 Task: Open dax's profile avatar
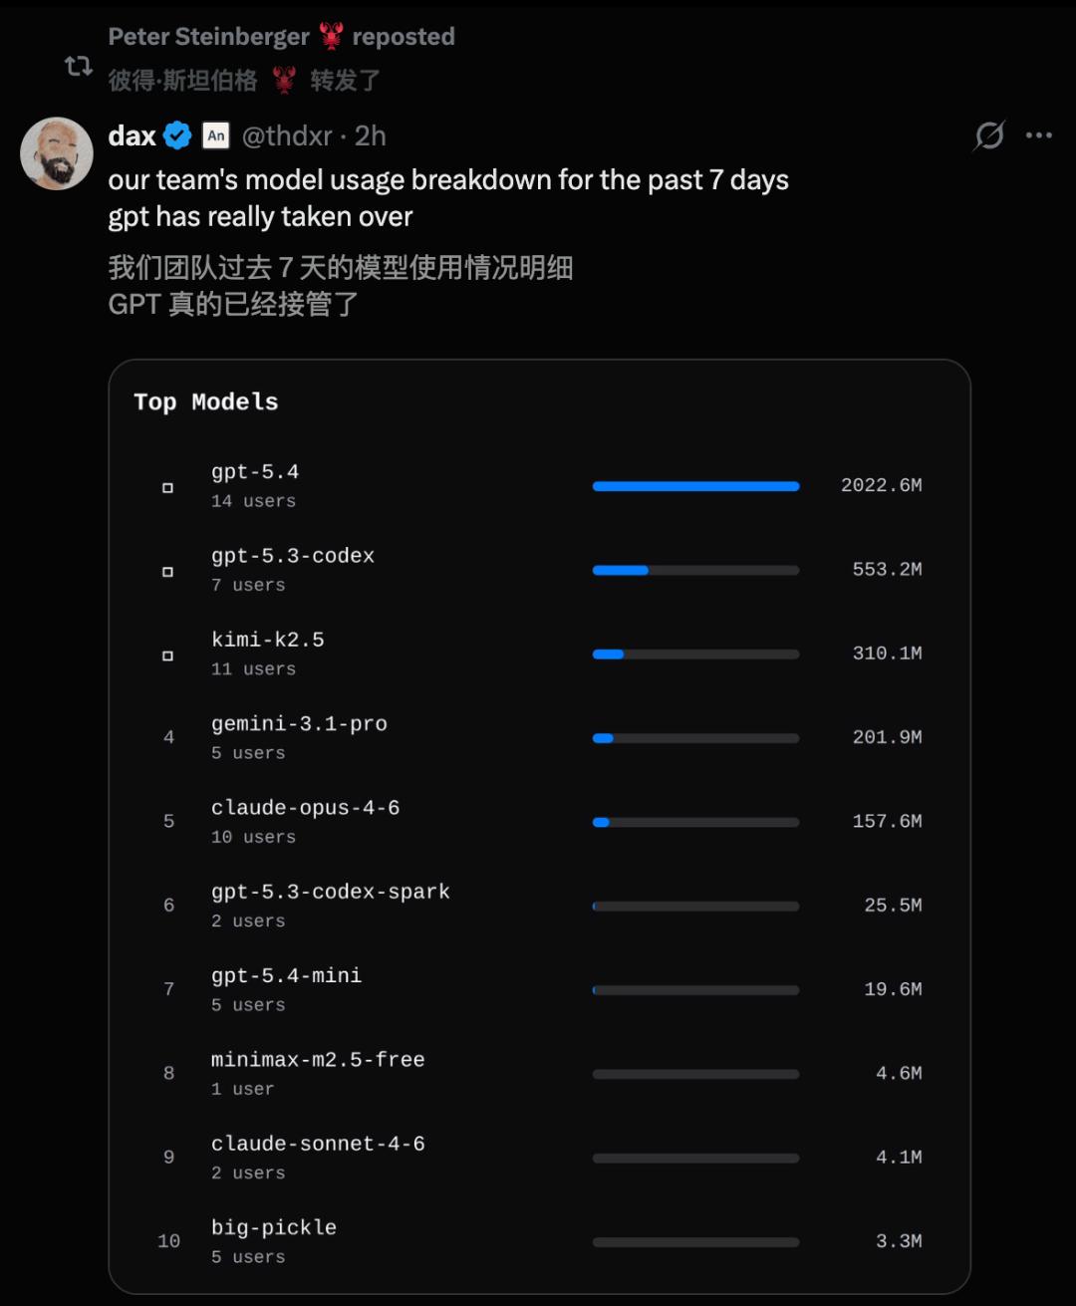click(57, 153)
